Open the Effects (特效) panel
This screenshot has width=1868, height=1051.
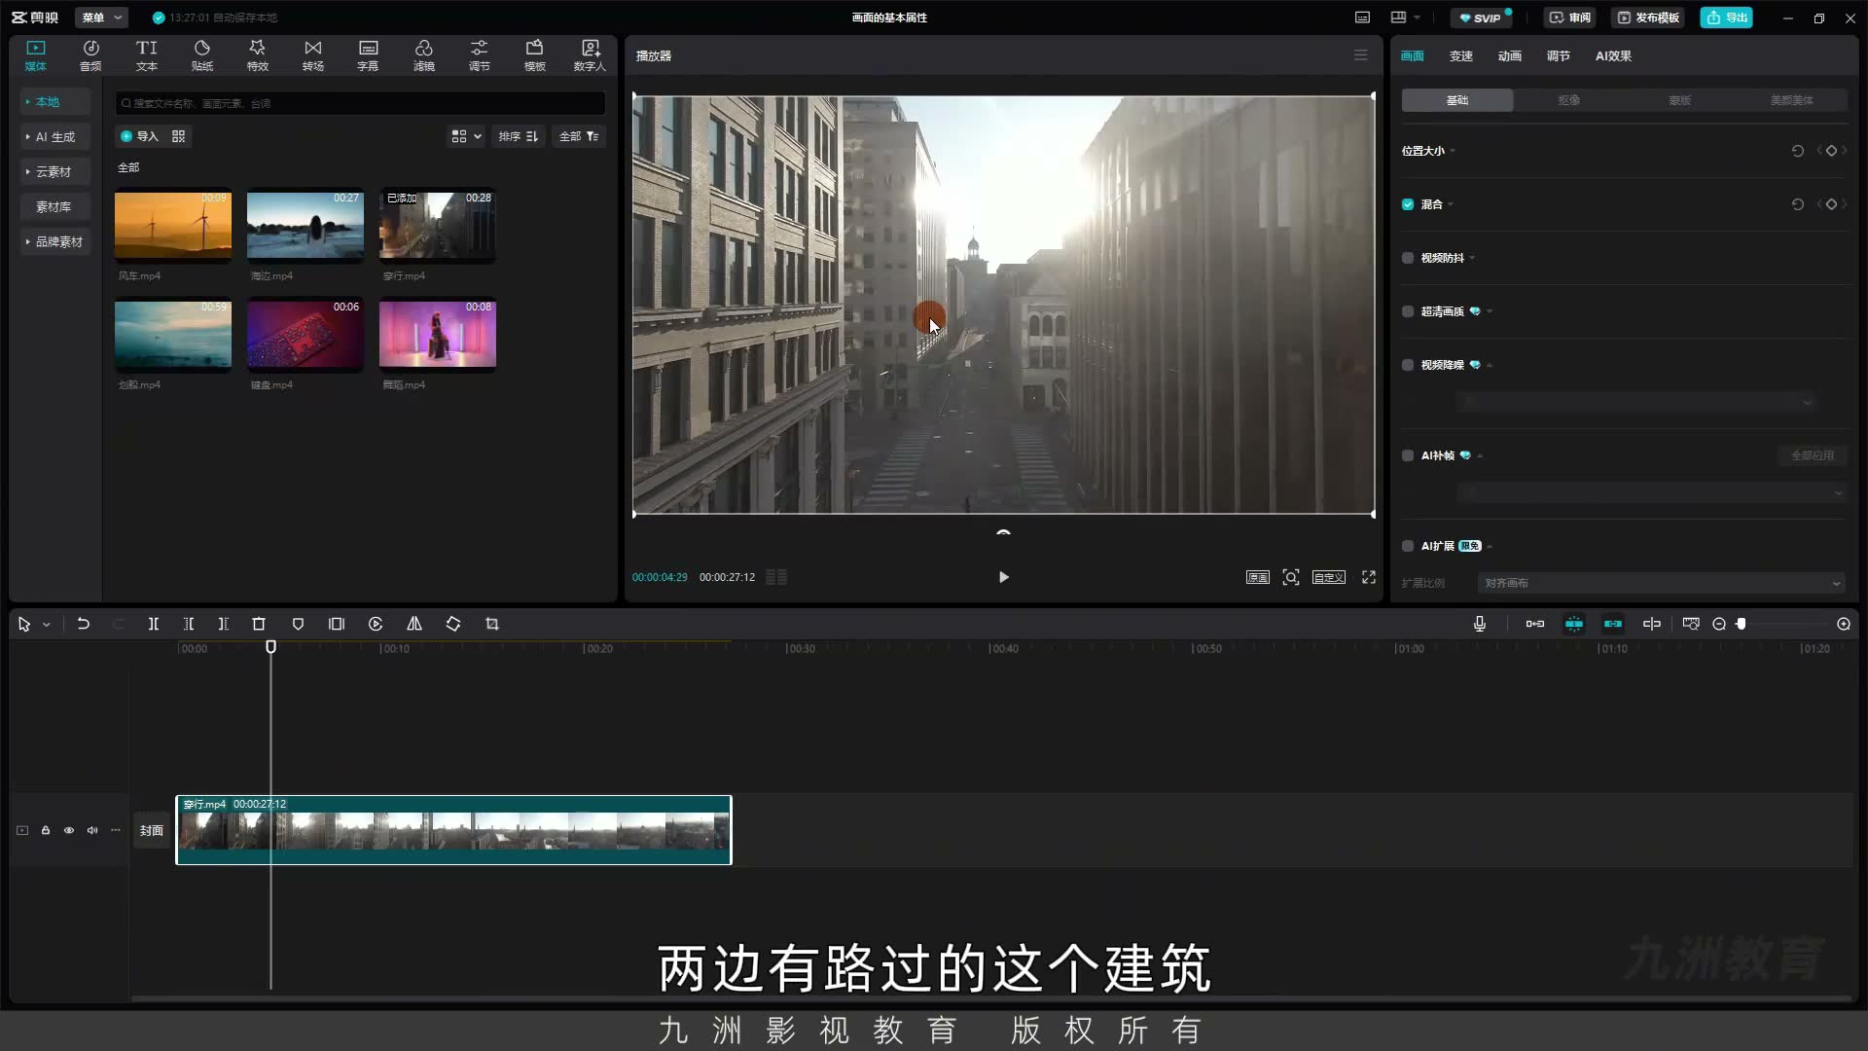(257, 55)
